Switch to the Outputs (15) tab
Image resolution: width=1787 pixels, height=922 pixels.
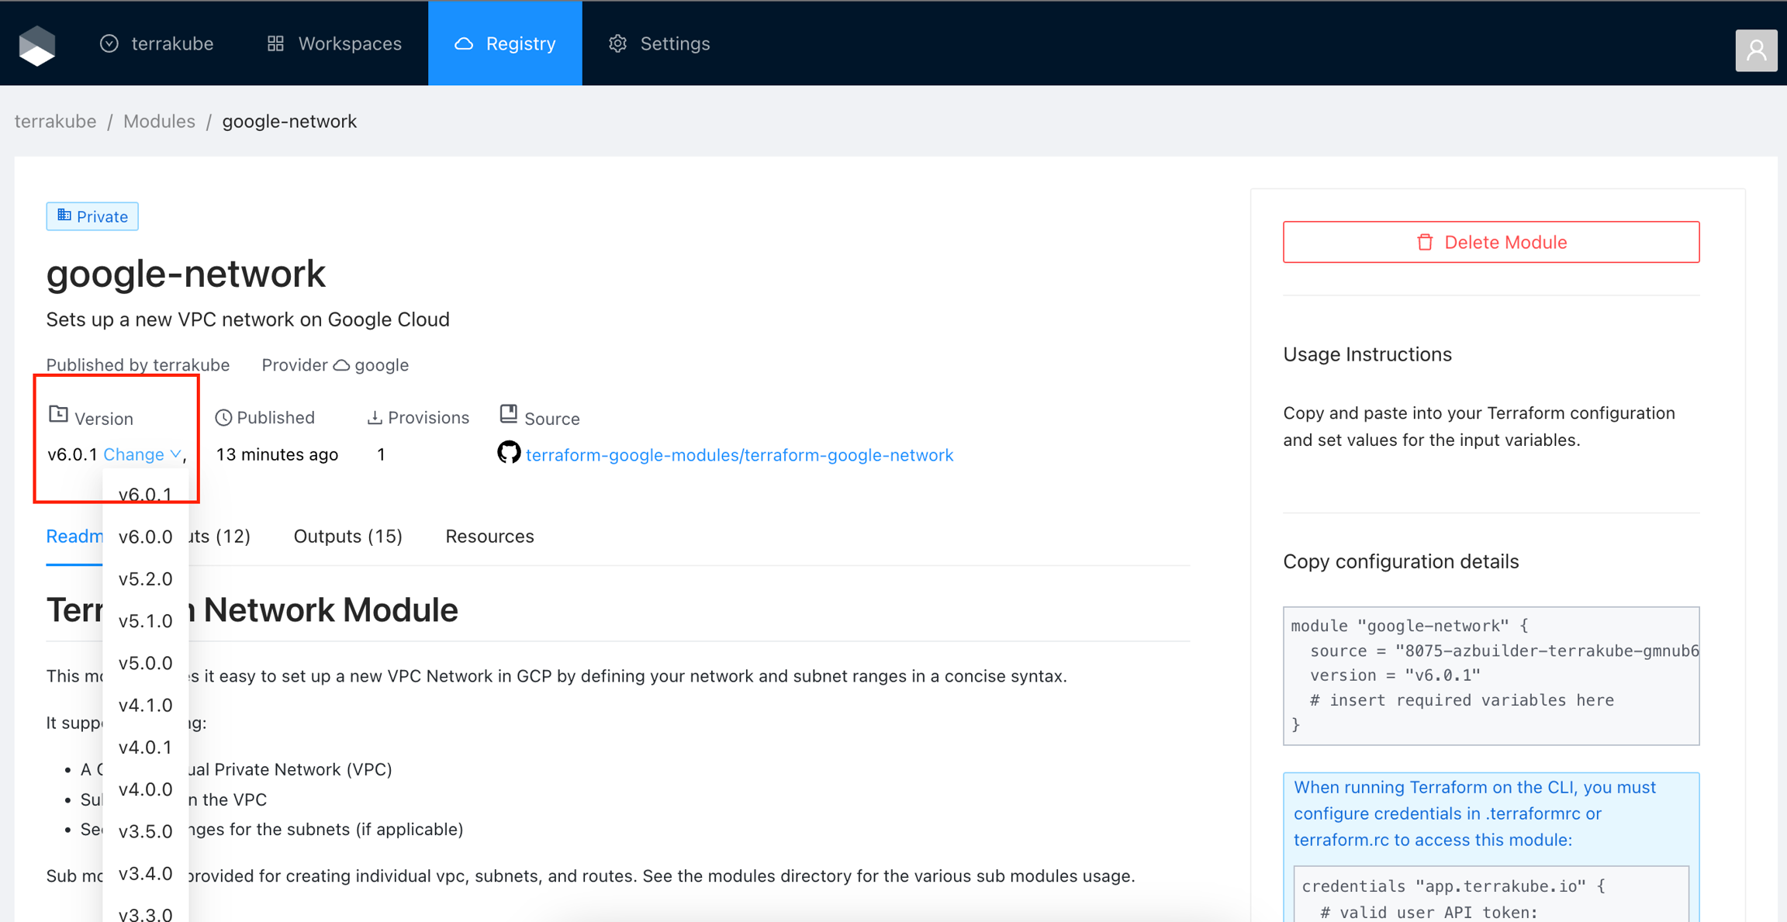347,537
